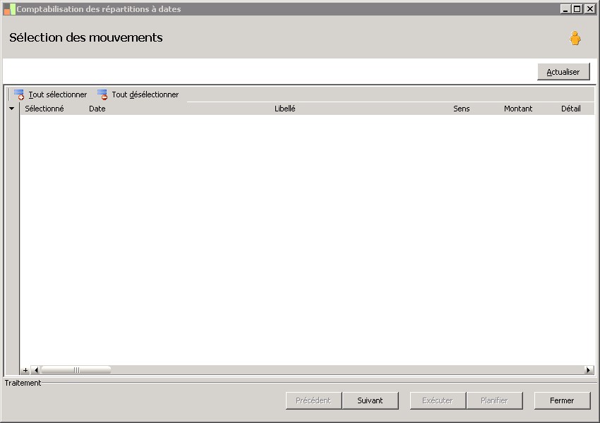Deselect all with Tout désélectionner
This screenshot has height=423, width=600.
coord(138,94)
